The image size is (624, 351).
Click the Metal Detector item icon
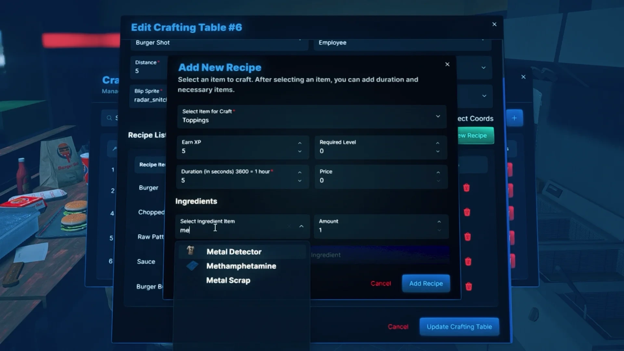pyautogui.click(x=191, y=251)
